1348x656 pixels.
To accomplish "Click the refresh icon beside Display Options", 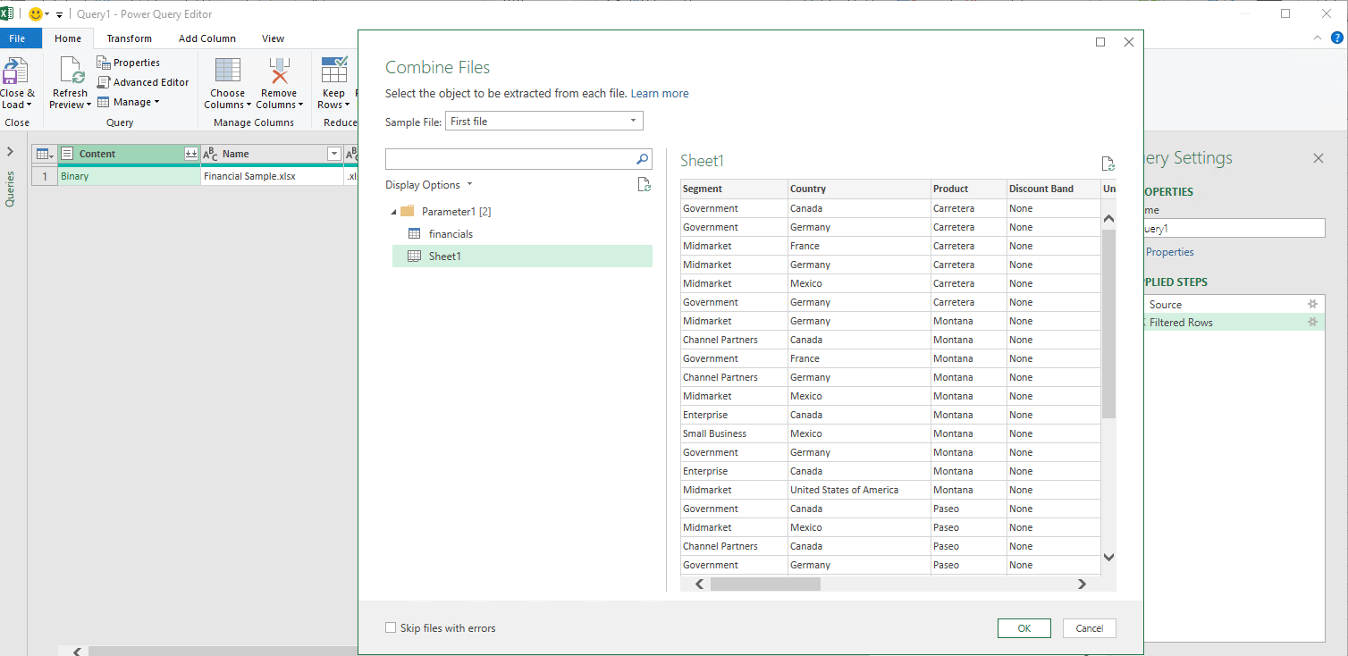I will 645,185.
